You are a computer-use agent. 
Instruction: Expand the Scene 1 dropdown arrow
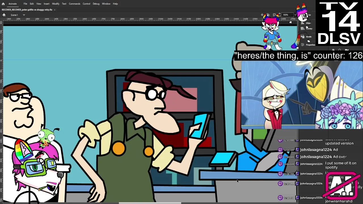[x=24, y=15]
